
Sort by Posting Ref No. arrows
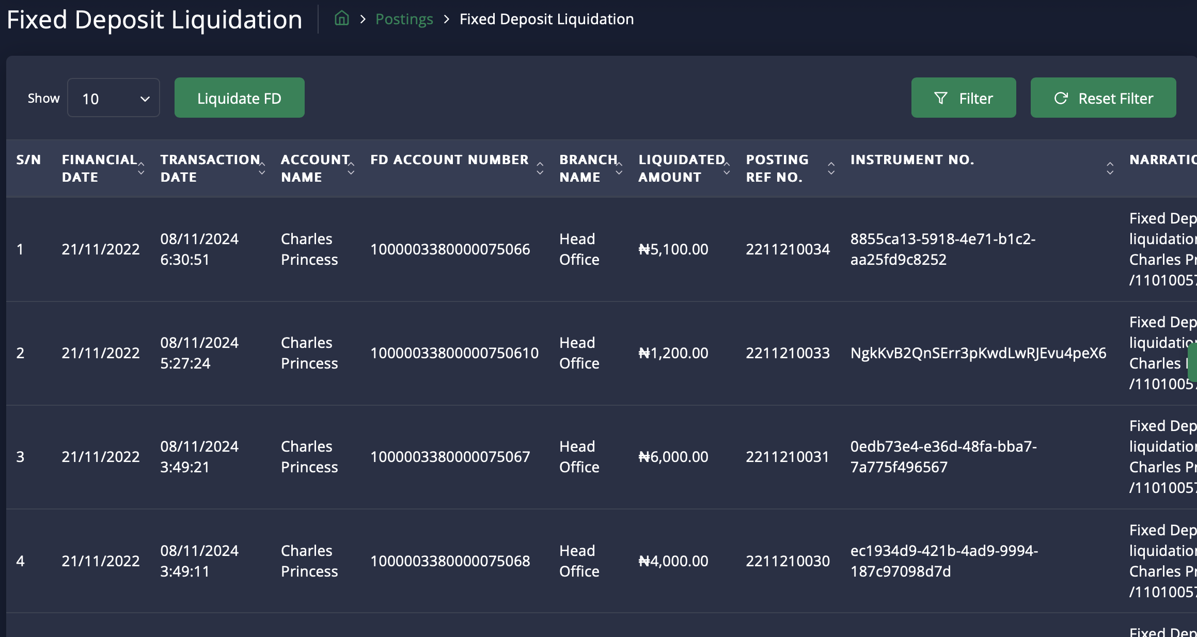(x=831, y=168)
